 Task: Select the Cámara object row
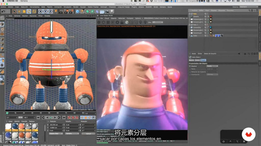pyautogui.click(x=196, y=17)
